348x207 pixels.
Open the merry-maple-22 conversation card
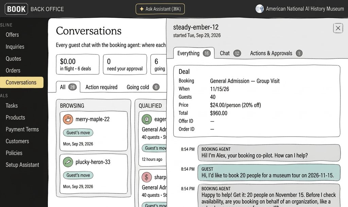click(94, 131)
